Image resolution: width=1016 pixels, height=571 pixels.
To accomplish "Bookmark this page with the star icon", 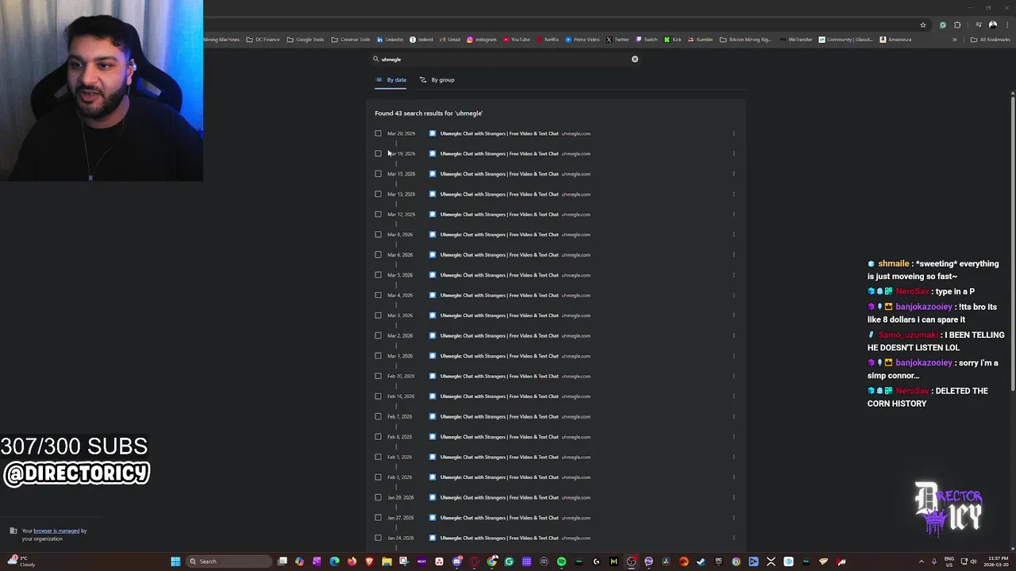I will coord(923,25).
